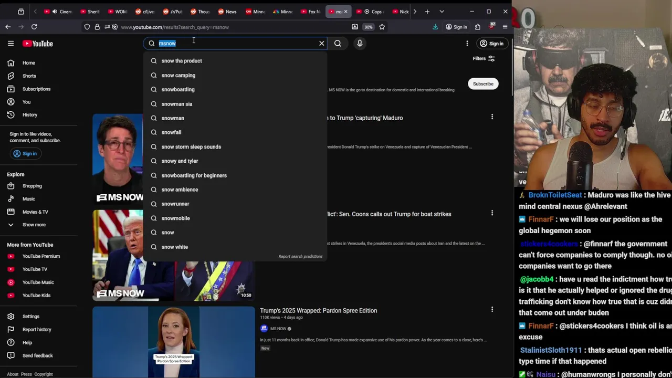Choose suggestion 'snow camping'
672x378 pixels.
pos(235,76)
